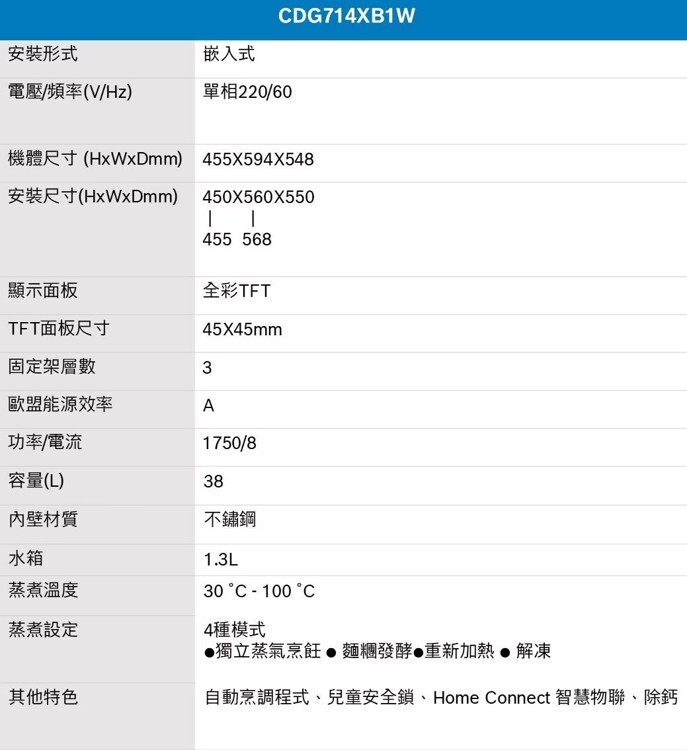Viewport: 687px width, 750px height.
Task: Select the 安裝尺寸(HxWxDmm) label
Action: [93, 196]
